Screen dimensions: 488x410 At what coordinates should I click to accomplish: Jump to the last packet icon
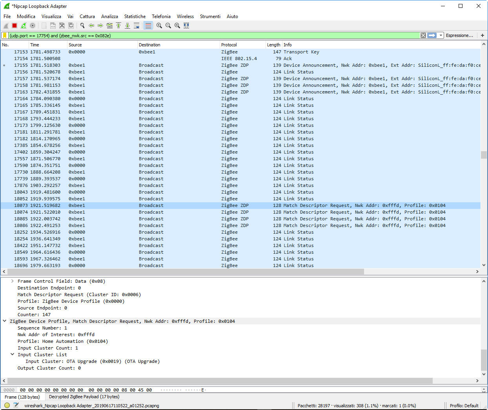[x=127, y=26]
